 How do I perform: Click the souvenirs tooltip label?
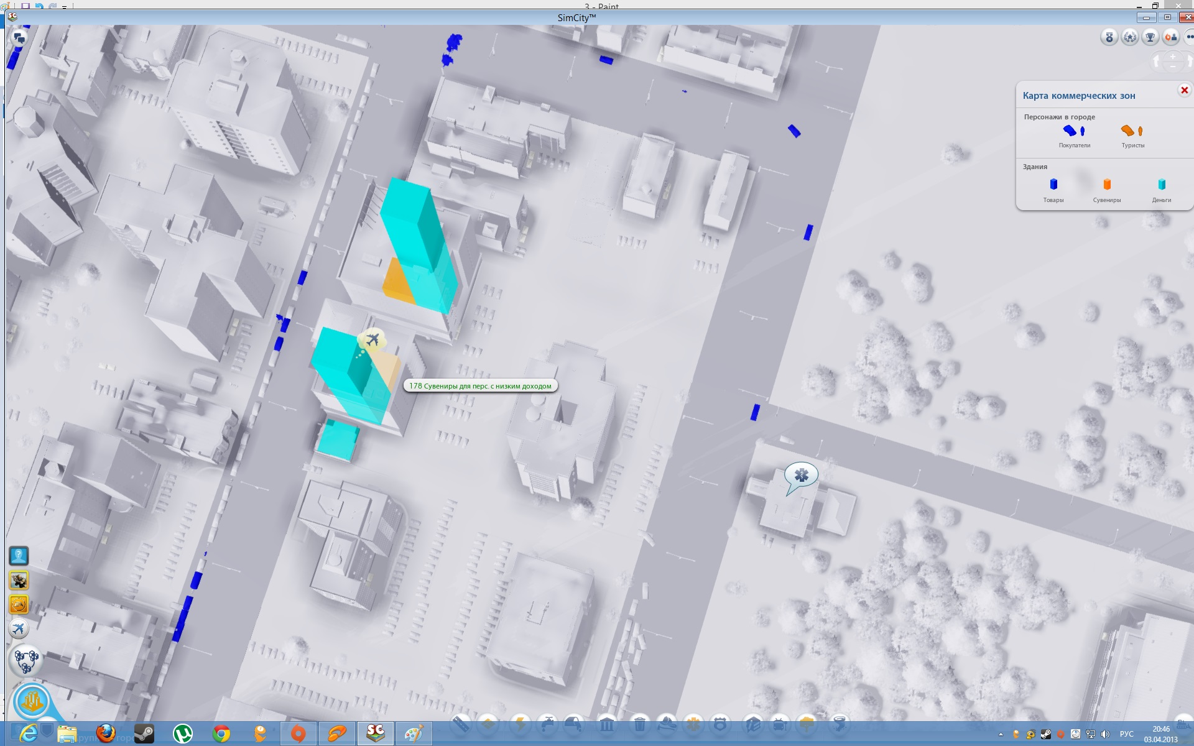[481, 386]
